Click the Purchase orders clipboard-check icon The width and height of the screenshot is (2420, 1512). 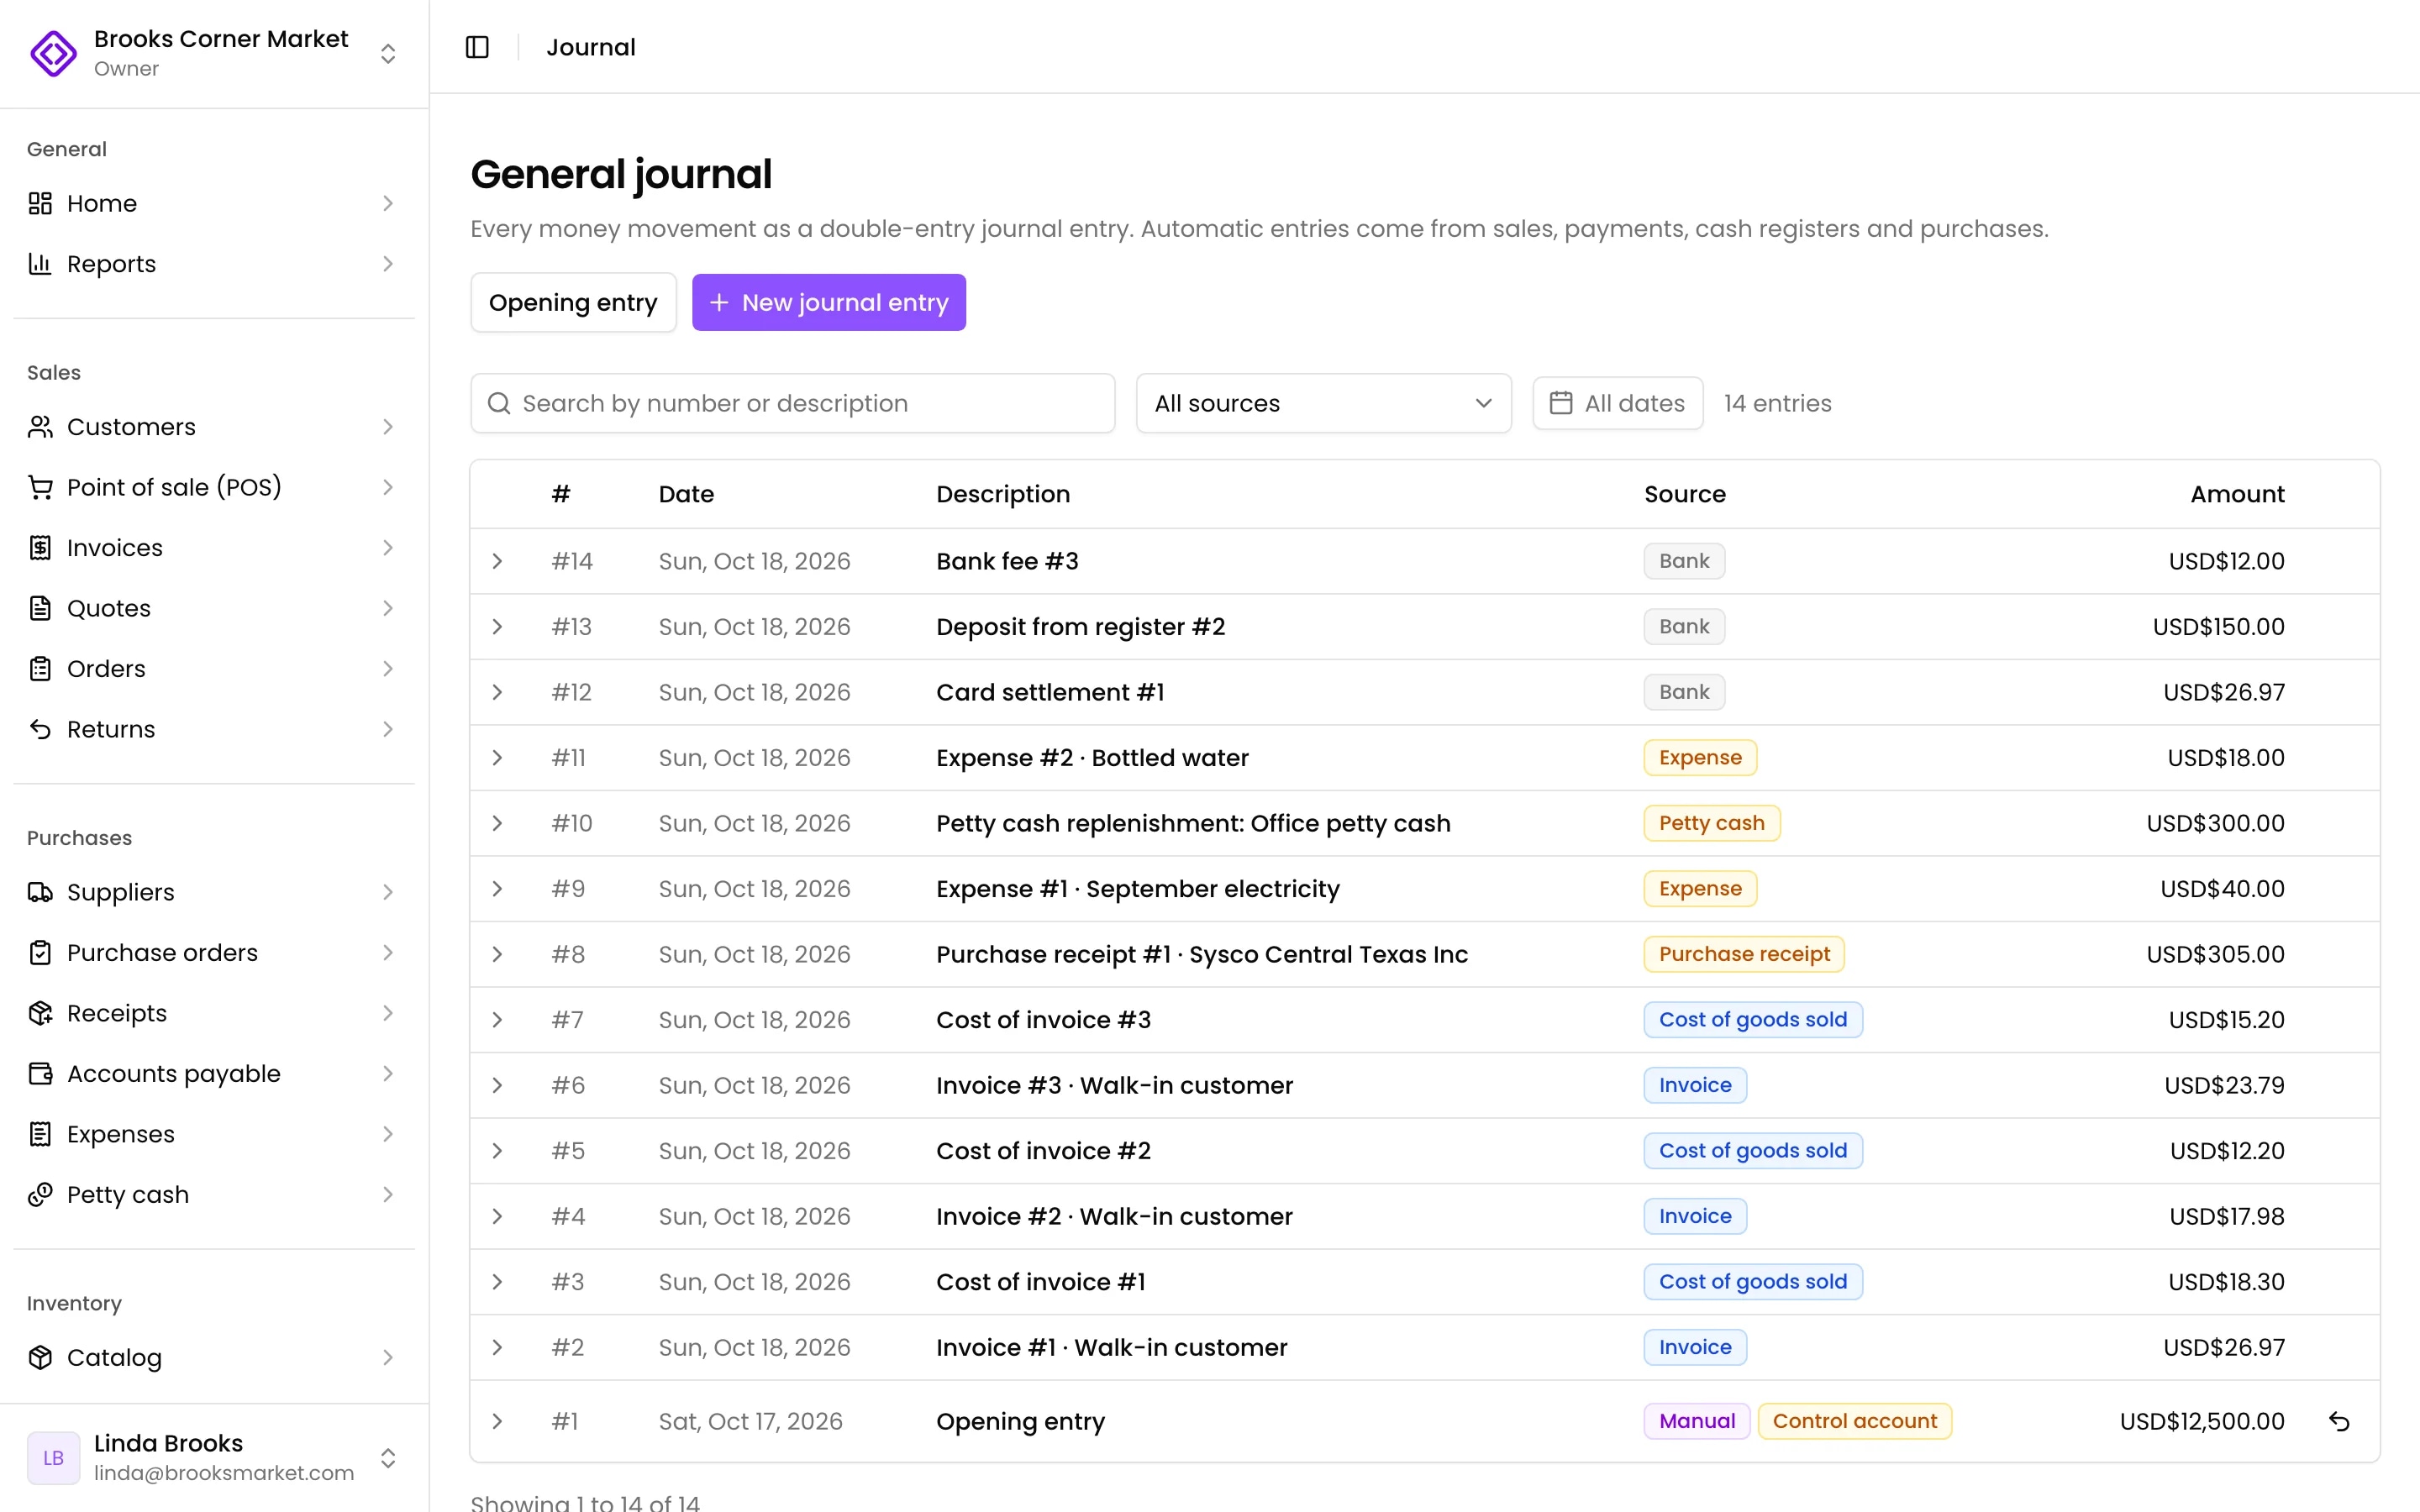[x=40, y=953]
